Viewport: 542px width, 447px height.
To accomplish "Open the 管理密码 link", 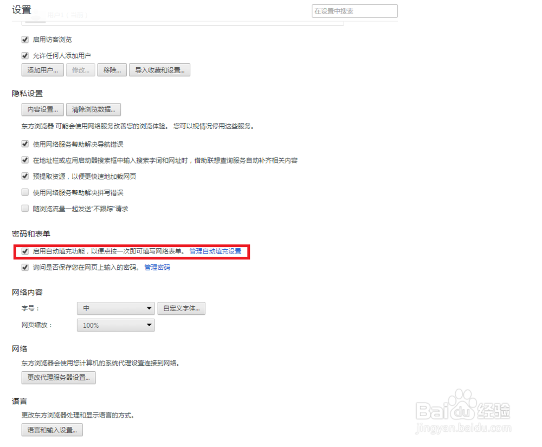I will (157, 267).
